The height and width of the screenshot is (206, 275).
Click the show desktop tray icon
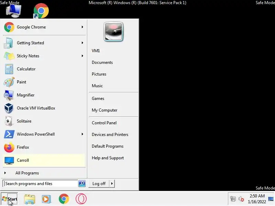coord(271,199)
